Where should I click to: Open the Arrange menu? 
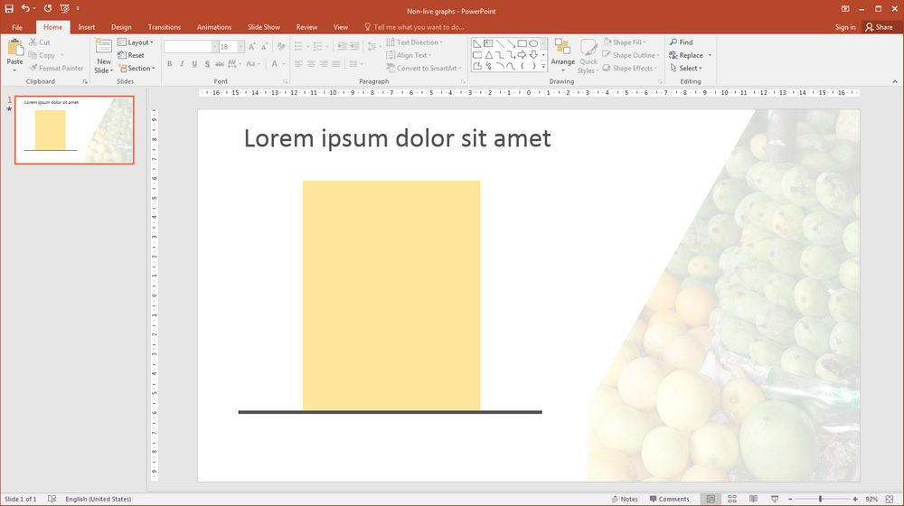562,56
